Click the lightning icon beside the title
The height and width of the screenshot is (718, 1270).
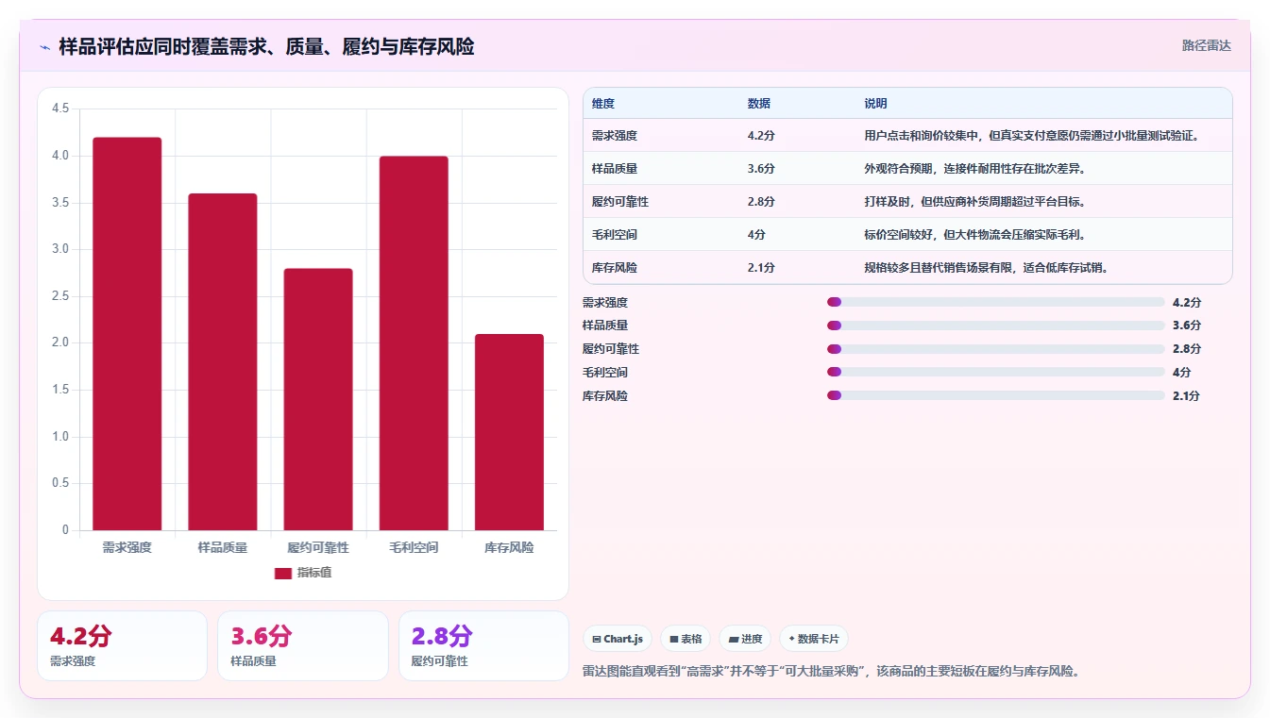[45, 47]
